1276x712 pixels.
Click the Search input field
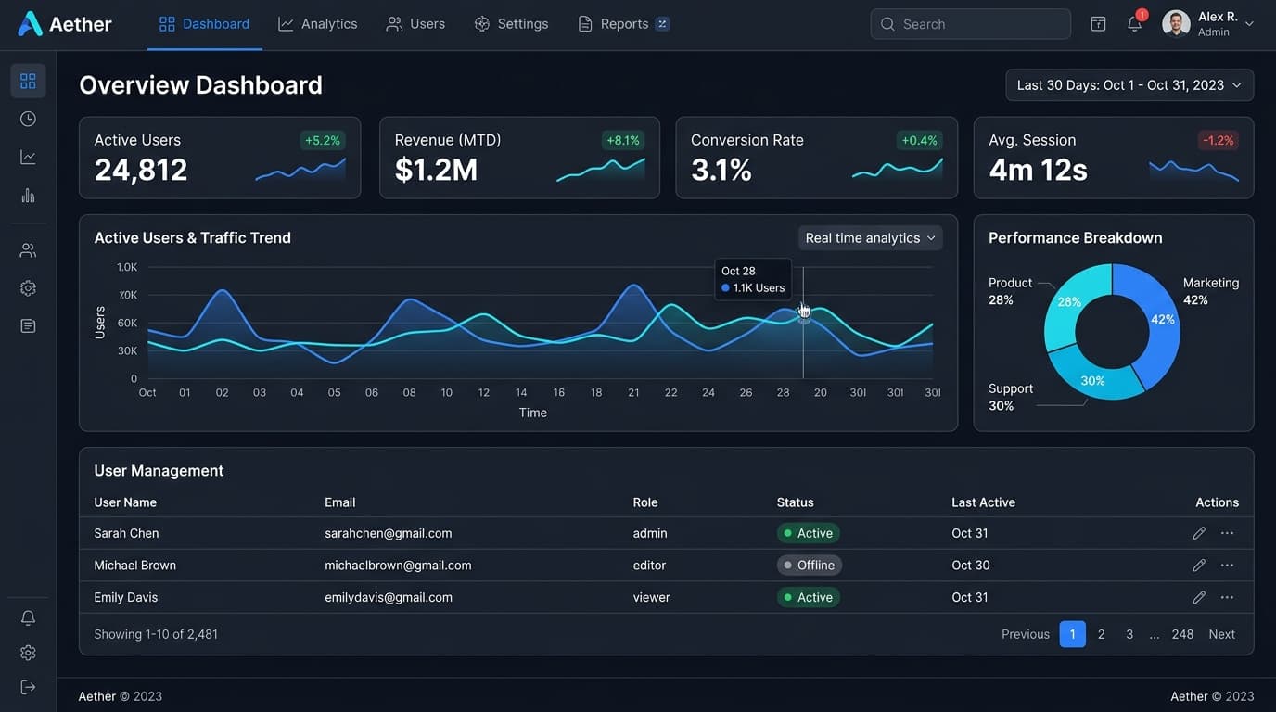(x=970, y=24)
